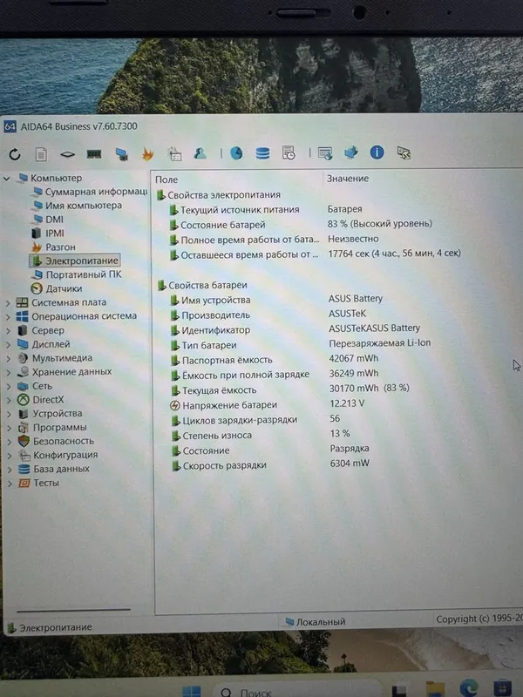Select the Тесты tree item

[x=38, y=483]
